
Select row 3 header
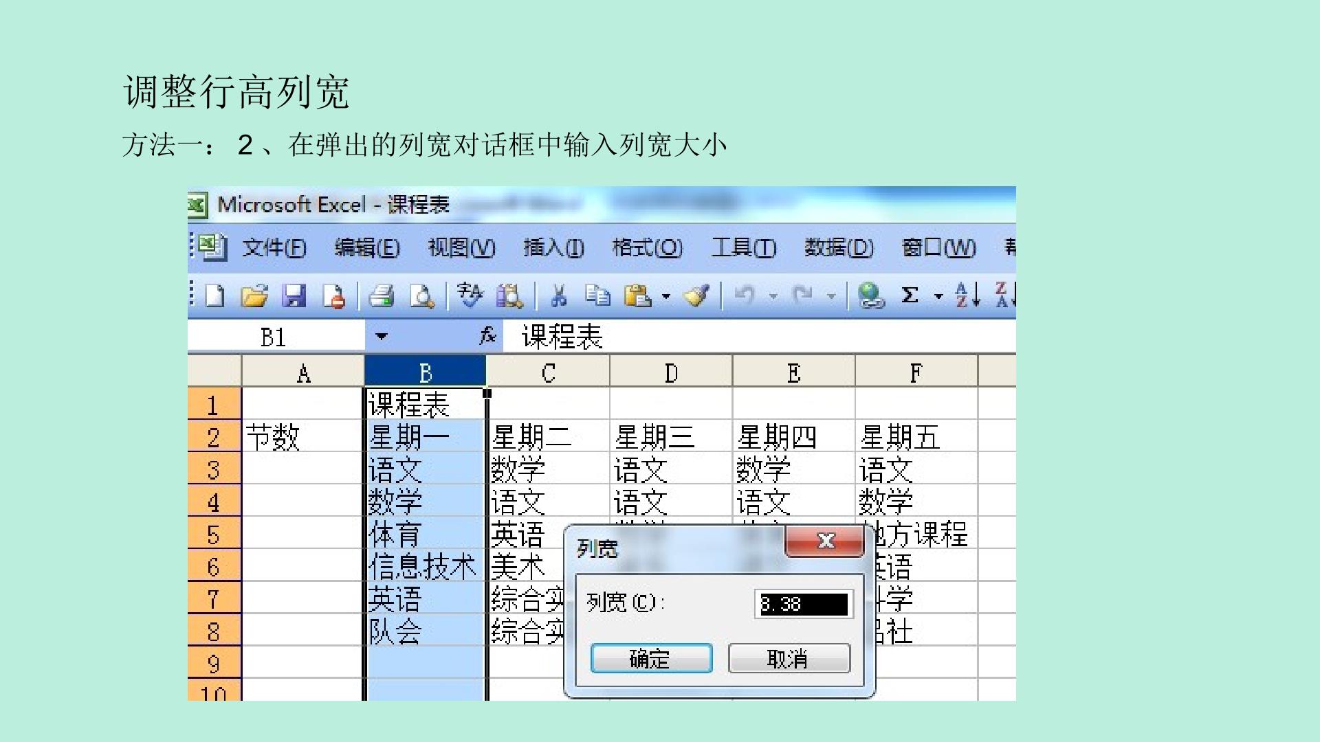[x=214, y=468]
